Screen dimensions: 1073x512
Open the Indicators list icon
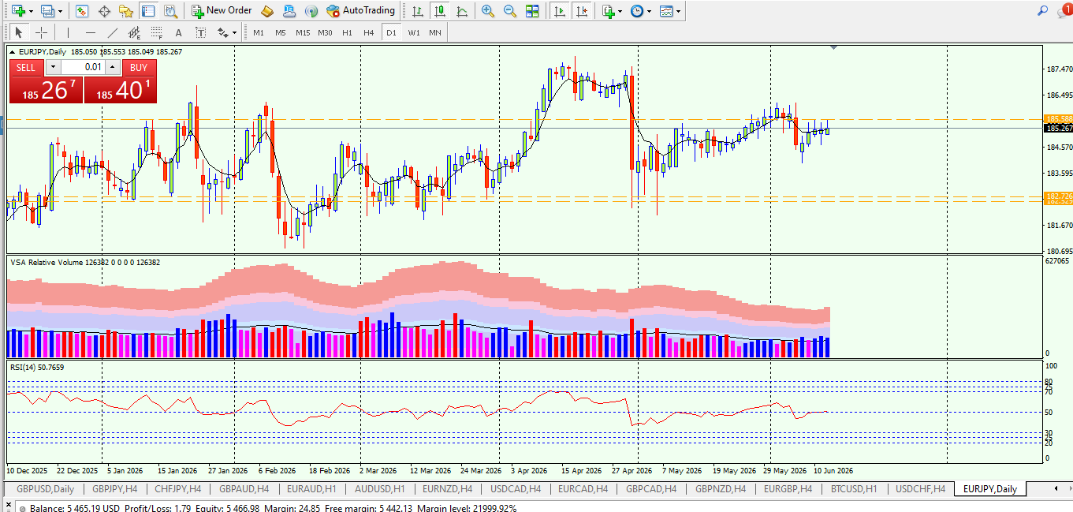point(607,10)
